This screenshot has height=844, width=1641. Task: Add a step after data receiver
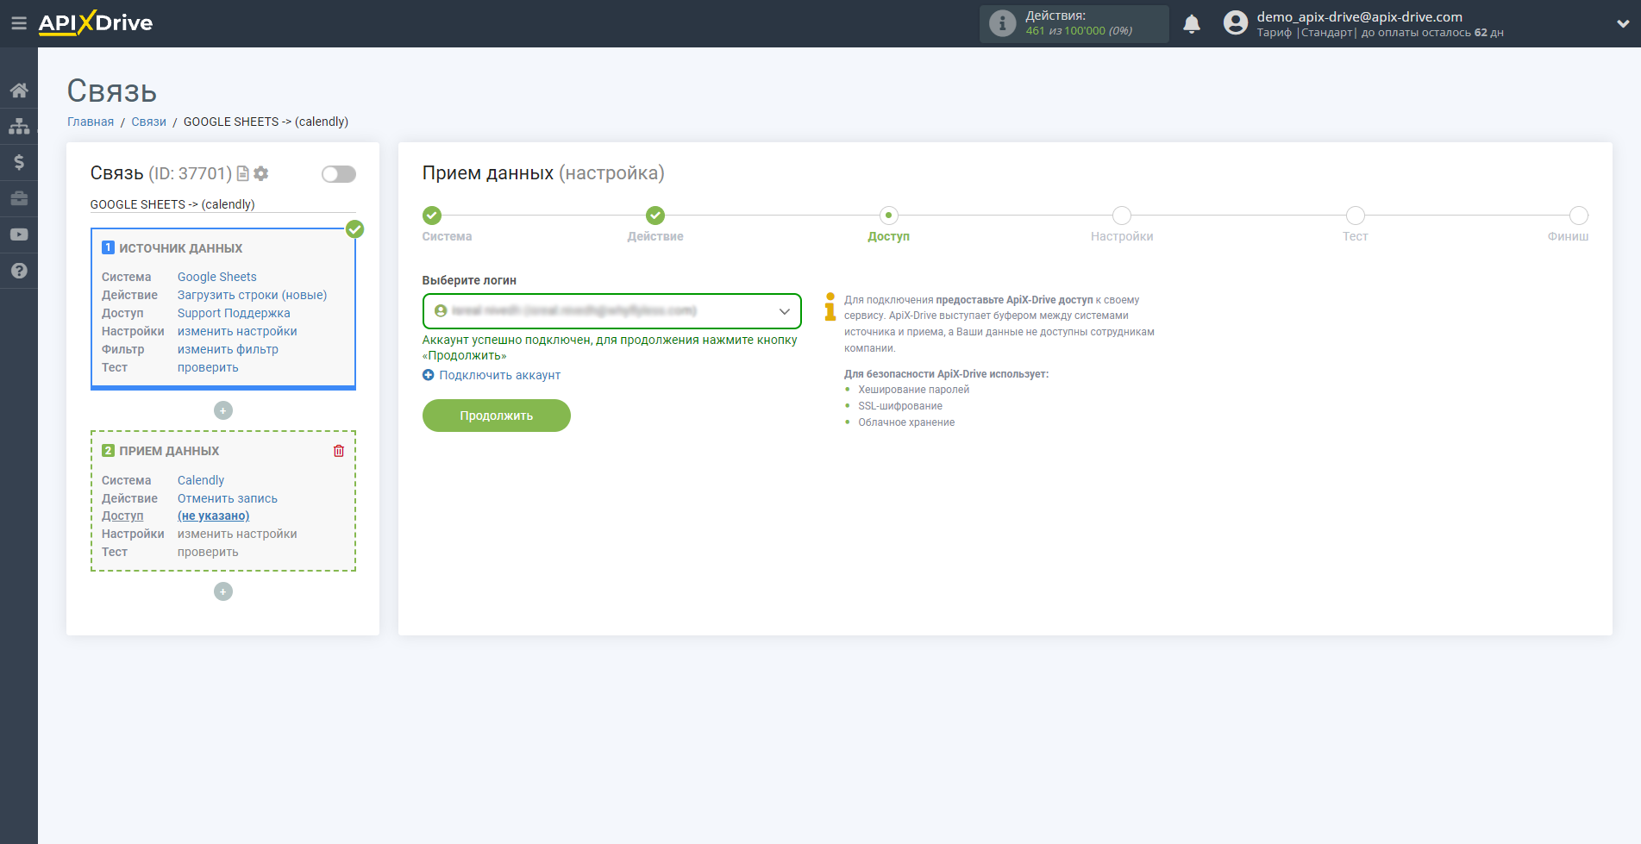223,591
